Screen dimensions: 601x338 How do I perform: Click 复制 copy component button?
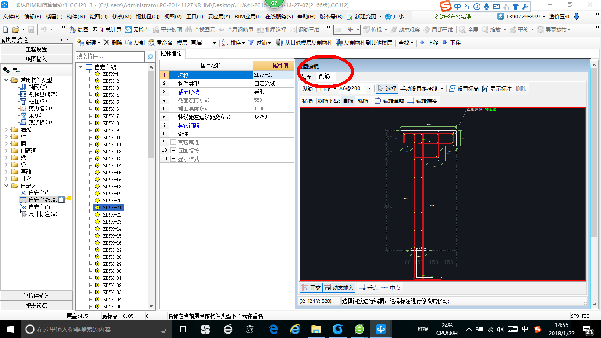(x=135, y=43)
